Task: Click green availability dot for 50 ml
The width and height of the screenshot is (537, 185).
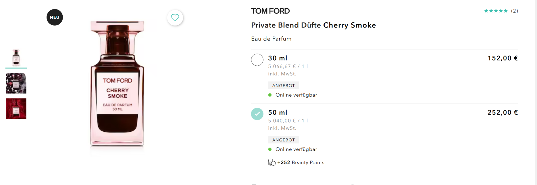Action: pos(270,149)
